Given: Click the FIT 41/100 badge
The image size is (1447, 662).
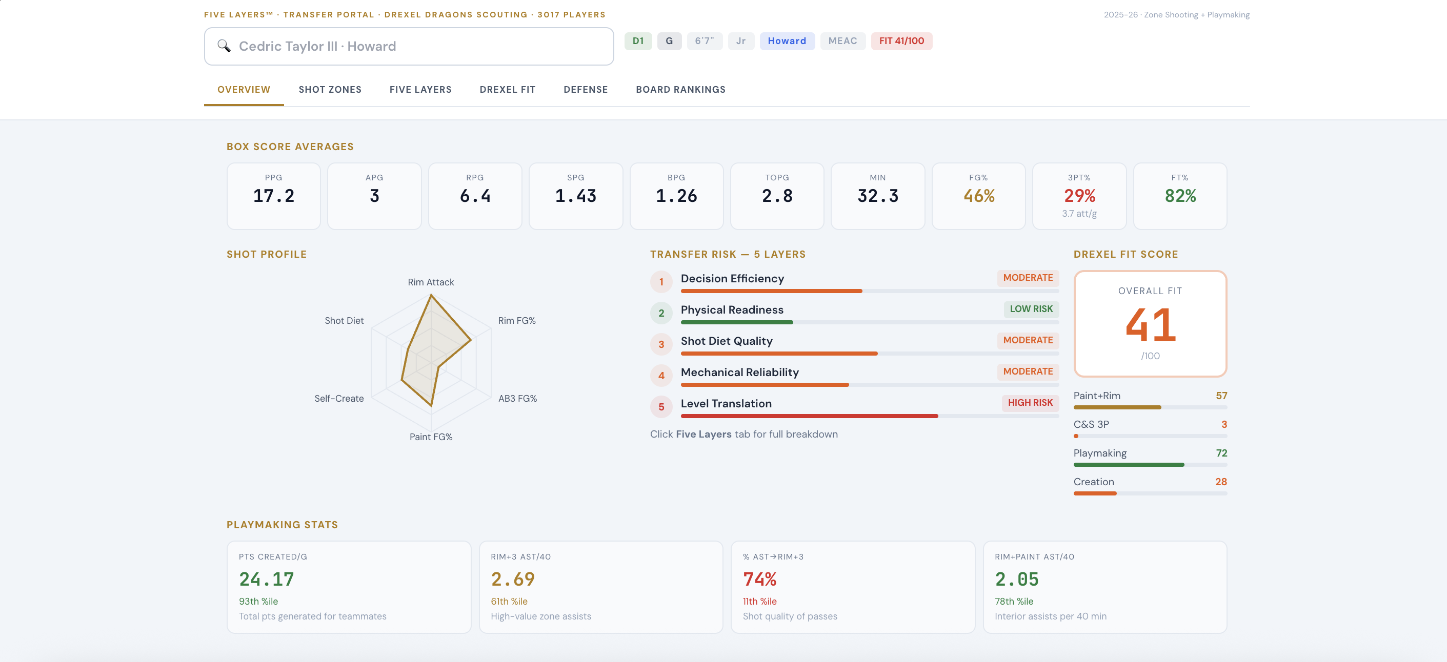Looking at the screenshot, I should (901, 41).
